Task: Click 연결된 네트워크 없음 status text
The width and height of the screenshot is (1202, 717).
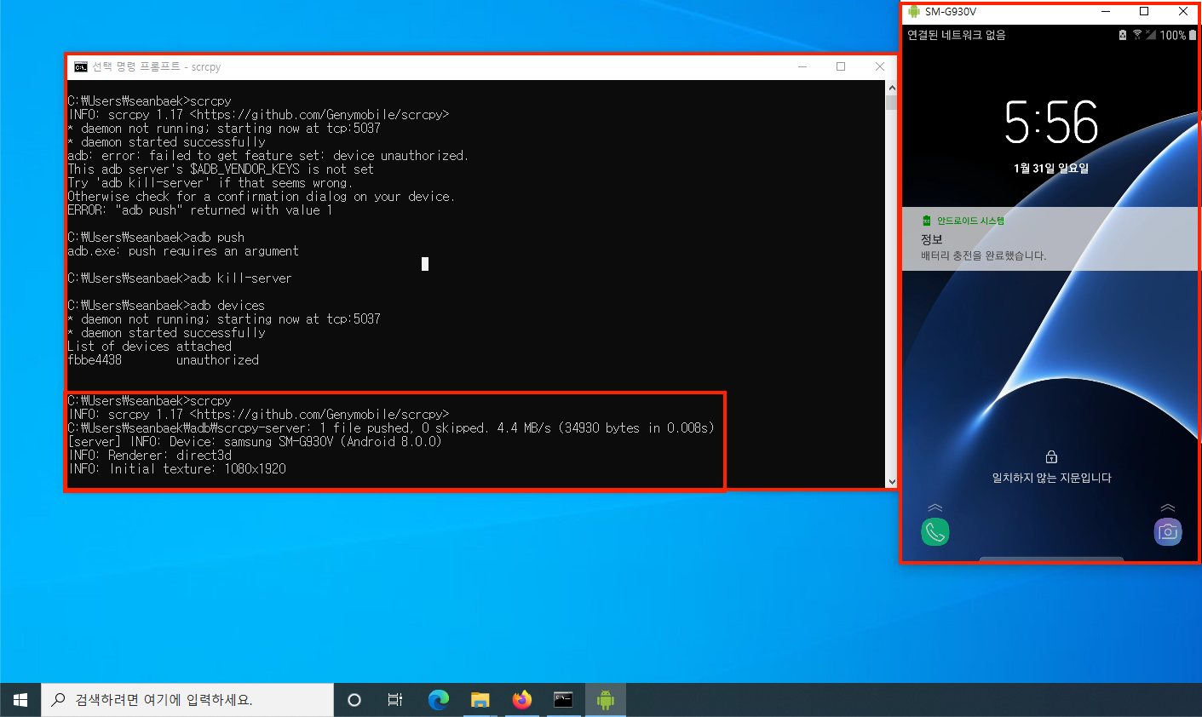Action: click(957, 35)
